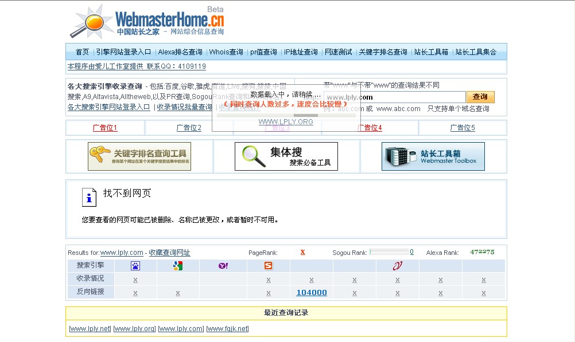Open 引擎网站登录入口 in the nav bar
The width and height of the screenshot is (575, 342).
[123, 52]
